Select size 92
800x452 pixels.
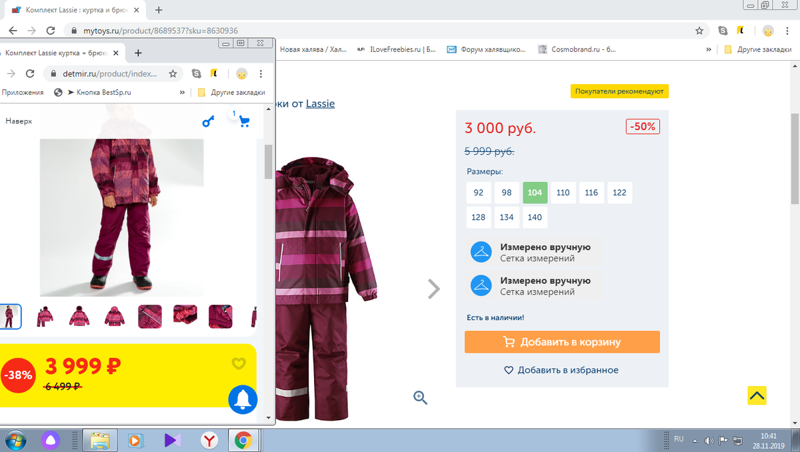pos(479,193)
